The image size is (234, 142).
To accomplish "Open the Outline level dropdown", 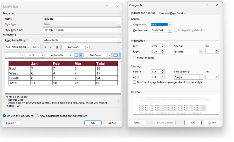I will tap(170, 30).
